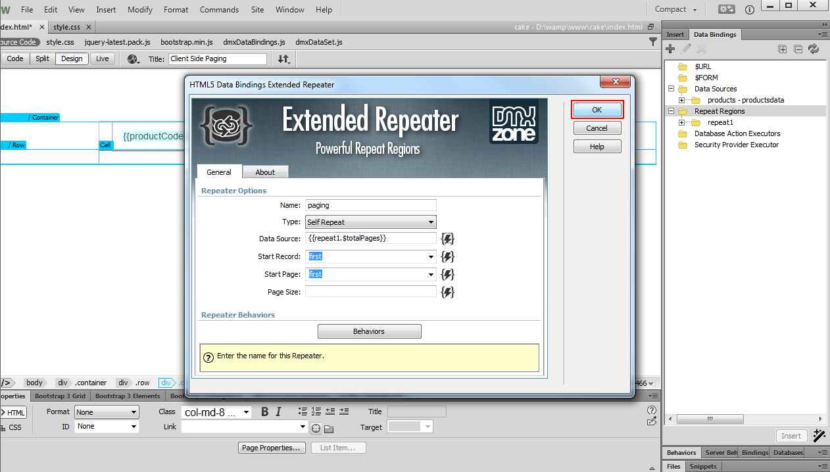The width and height of the screenshot is (830, 472).
Task: Click the point to file target icon
Action: pyautogui.click(x=316, y=429)
